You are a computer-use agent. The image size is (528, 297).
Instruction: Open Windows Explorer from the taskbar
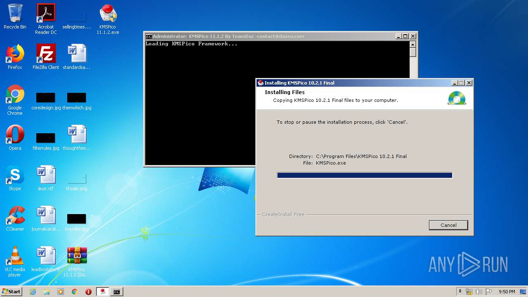(x=47, y=292)
